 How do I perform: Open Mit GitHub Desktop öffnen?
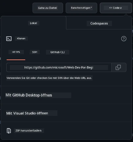pos(29,95)
